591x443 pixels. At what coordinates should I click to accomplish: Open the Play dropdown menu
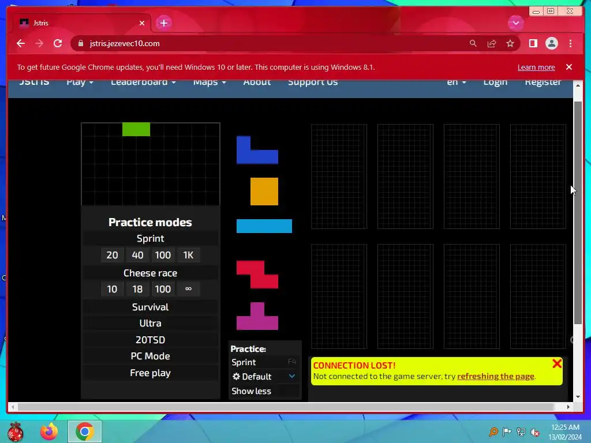coord(80,82)
